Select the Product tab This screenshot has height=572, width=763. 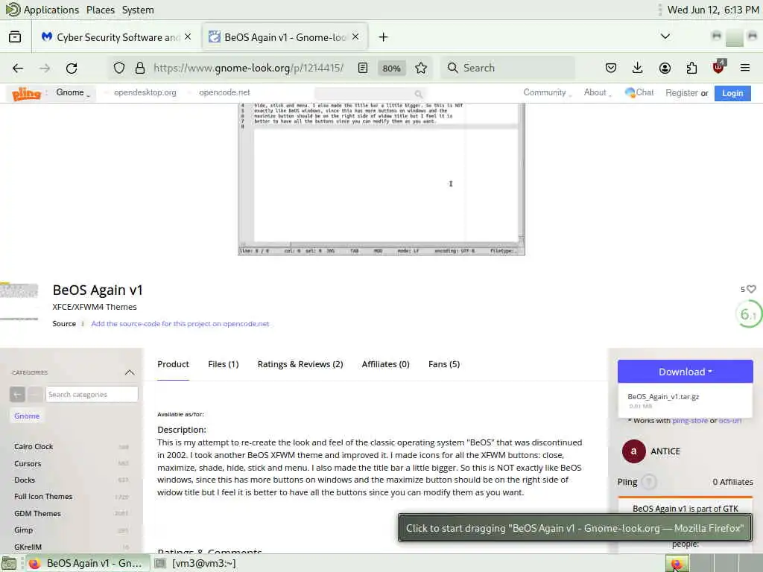tap(173, 364)
